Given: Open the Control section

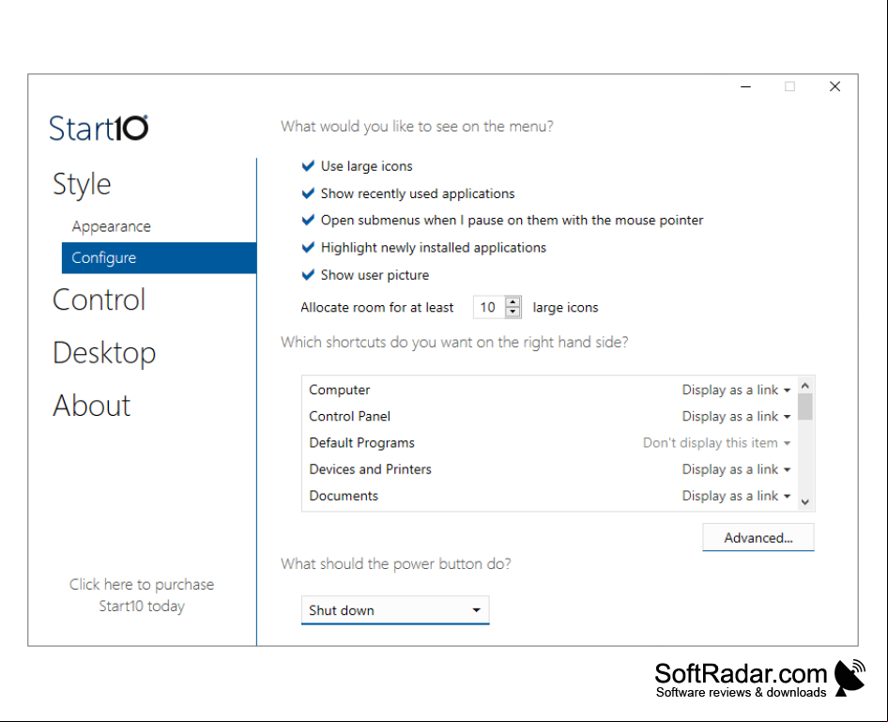Looking at the screenshot, I should click(x=100, y=300).
